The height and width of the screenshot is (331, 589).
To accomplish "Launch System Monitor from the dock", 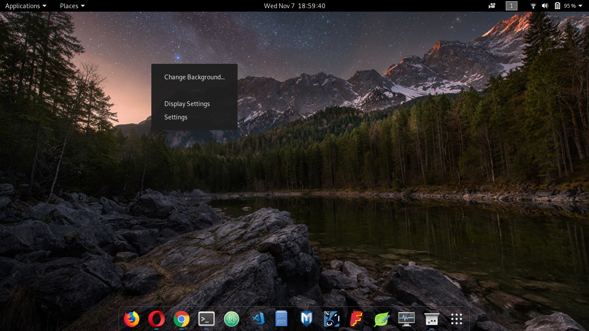I will click(406, 319).
